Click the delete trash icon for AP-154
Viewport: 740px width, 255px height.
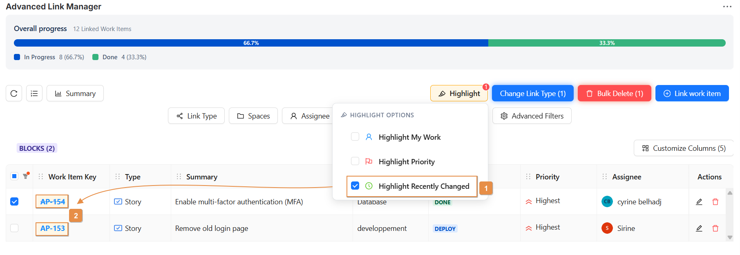(x=715, y=202)
